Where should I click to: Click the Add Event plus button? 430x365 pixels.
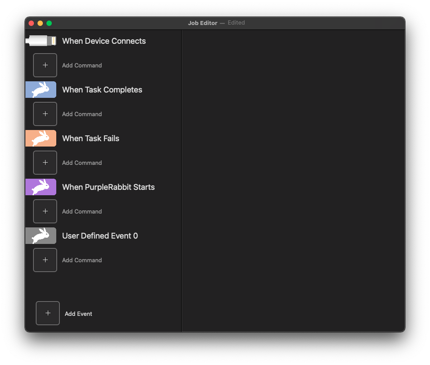(x=48, y=313)
